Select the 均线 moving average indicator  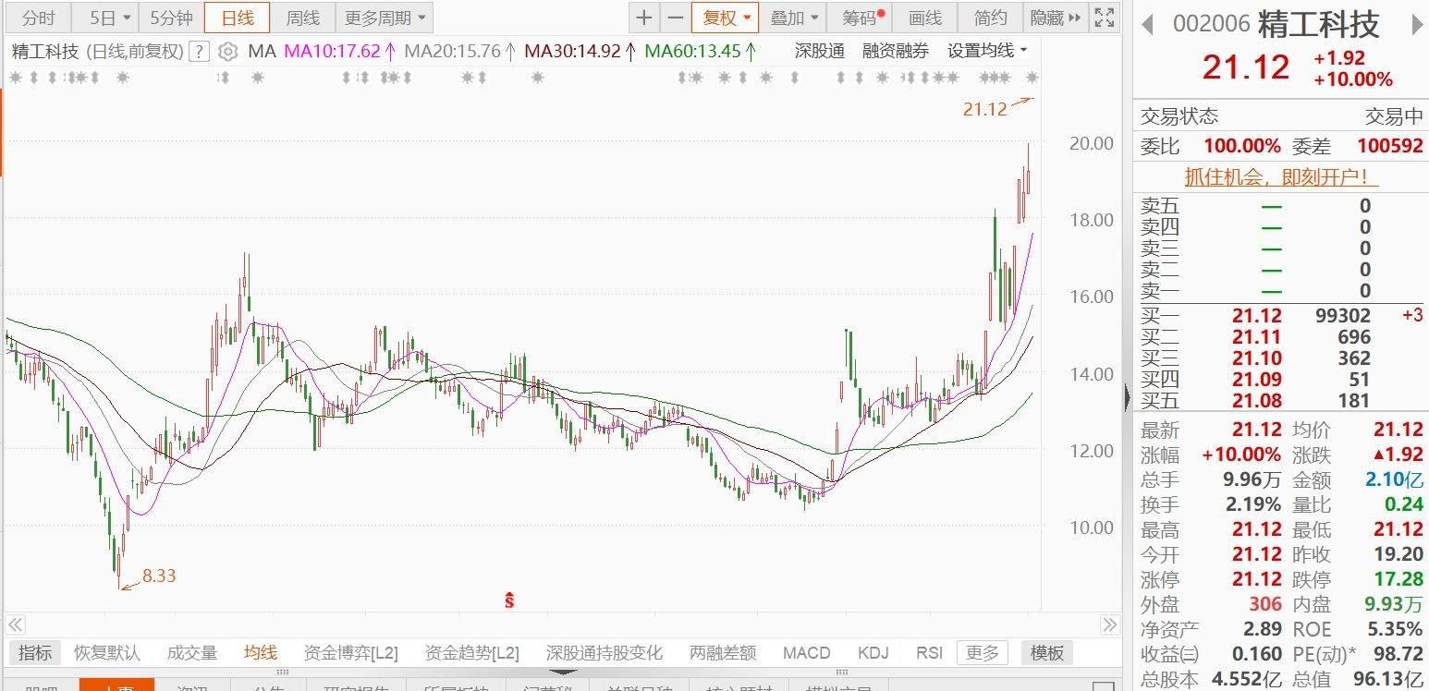261,653
